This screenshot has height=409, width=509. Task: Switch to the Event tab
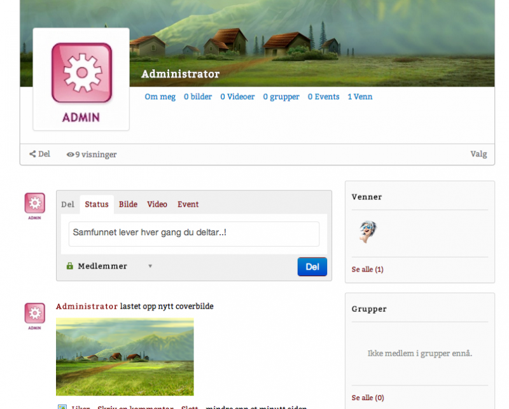point(188,204)
